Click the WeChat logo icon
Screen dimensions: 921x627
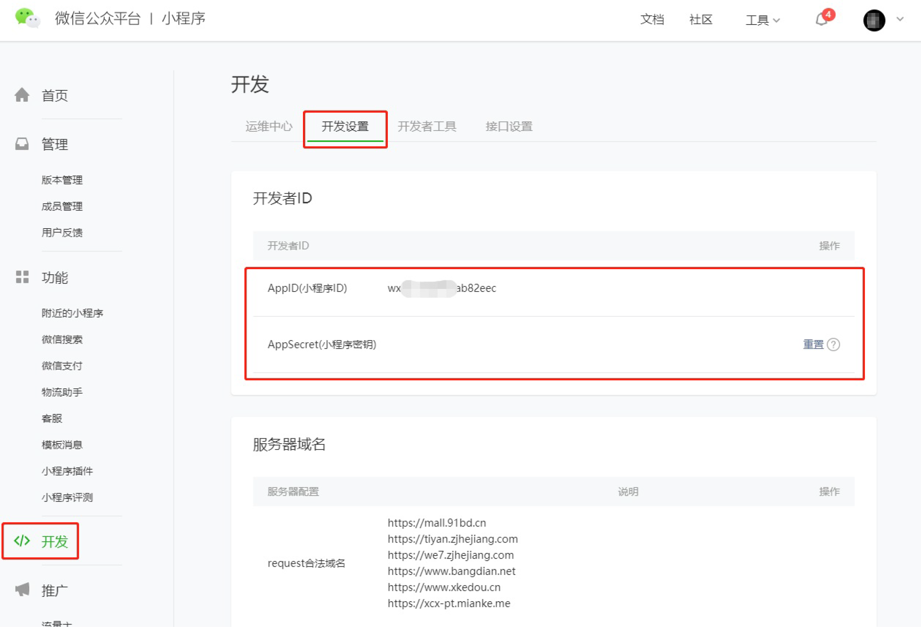(28, 19)
